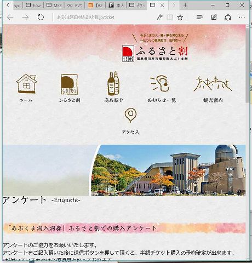Image resolution: width=252 pixels, height=263 pixels.
Task: Click the Make a Web Note icon
Action: tap(214, 17)
